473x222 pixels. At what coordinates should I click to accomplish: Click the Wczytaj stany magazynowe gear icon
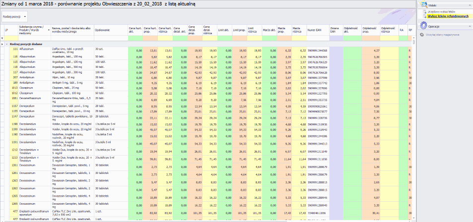coord(421,35)
